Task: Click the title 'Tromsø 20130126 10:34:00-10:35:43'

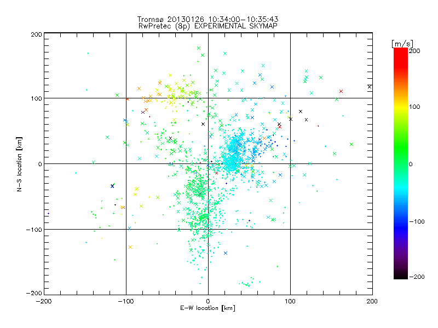Action: 208,19
